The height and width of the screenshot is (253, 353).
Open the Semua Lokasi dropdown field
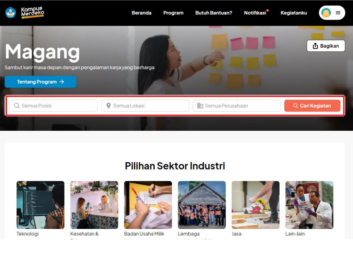(145, 106)
